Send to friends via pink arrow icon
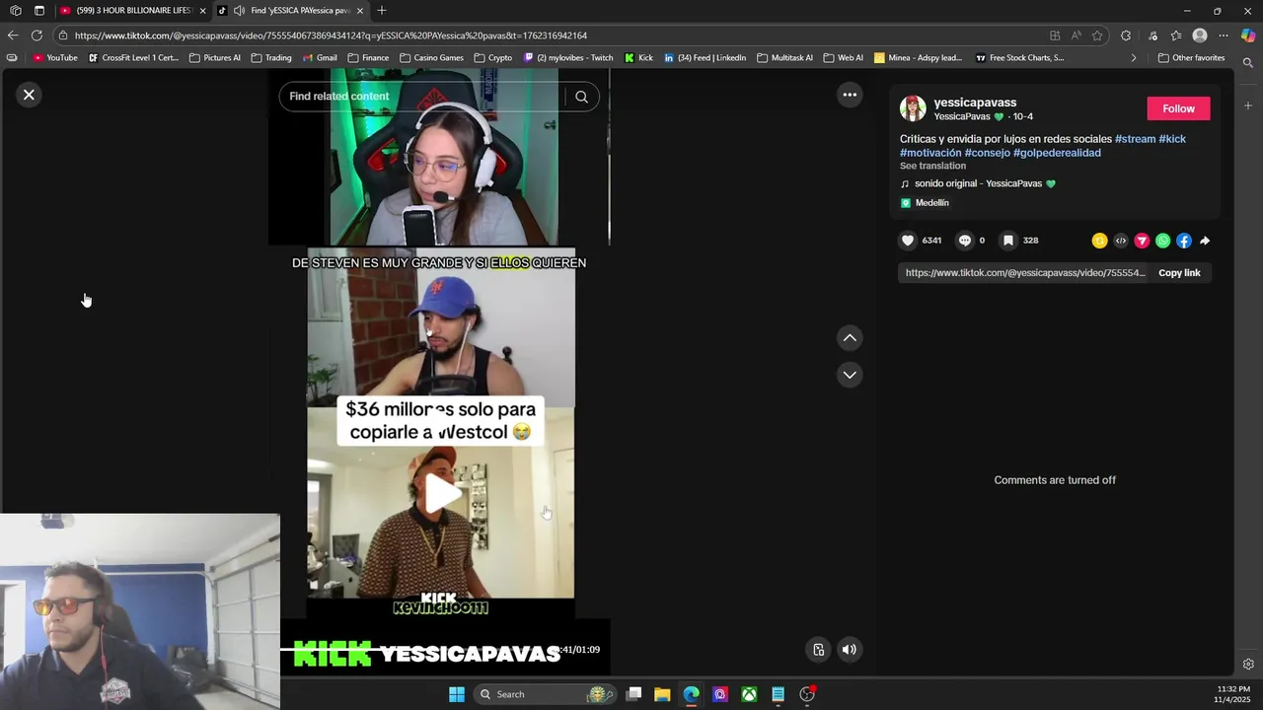1263x710 pixels. tap(1142, 241)
